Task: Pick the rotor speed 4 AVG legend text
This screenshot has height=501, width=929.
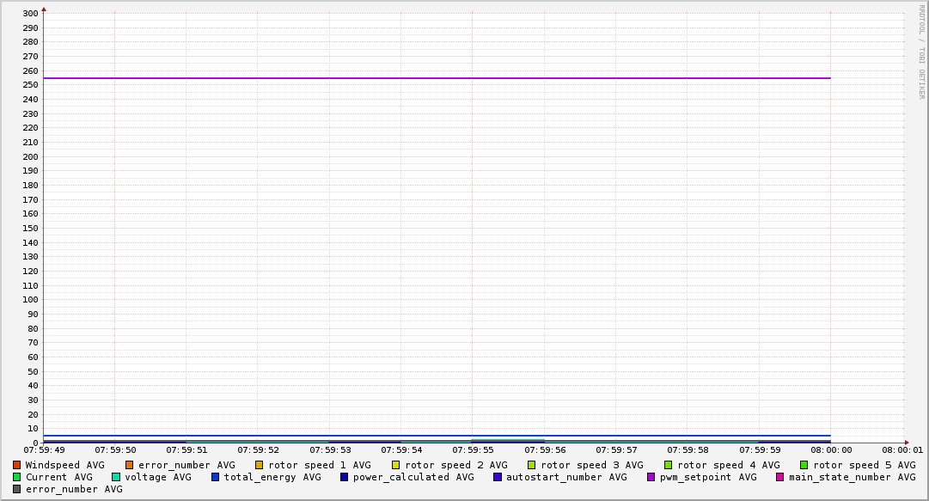Action: click(728, 465)
